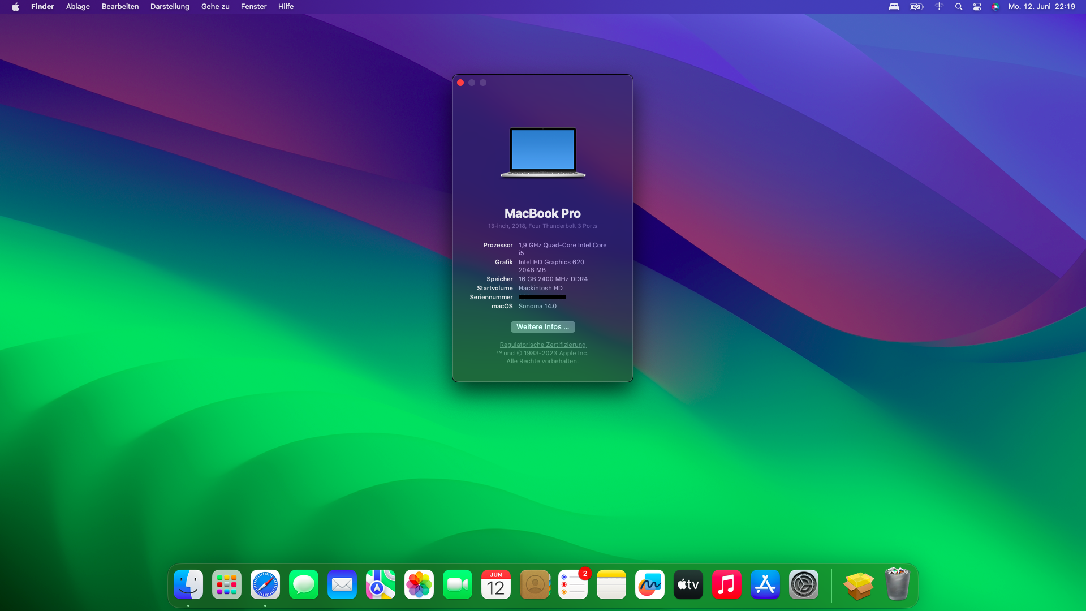Open Launchpad from the dock
The image size is (1086, 611).
click(x=227, y=584)
